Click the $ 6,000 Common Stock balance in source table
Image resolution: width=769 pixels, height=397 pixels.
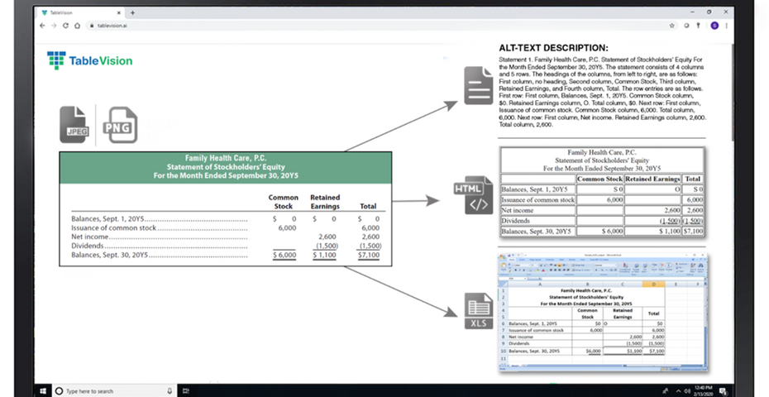pos(284,256)
